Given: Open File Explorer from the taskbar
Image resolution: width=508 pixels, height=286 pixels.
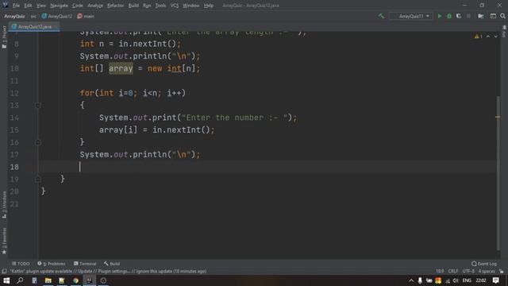Looking at the screenshot, I should point(48,280).
